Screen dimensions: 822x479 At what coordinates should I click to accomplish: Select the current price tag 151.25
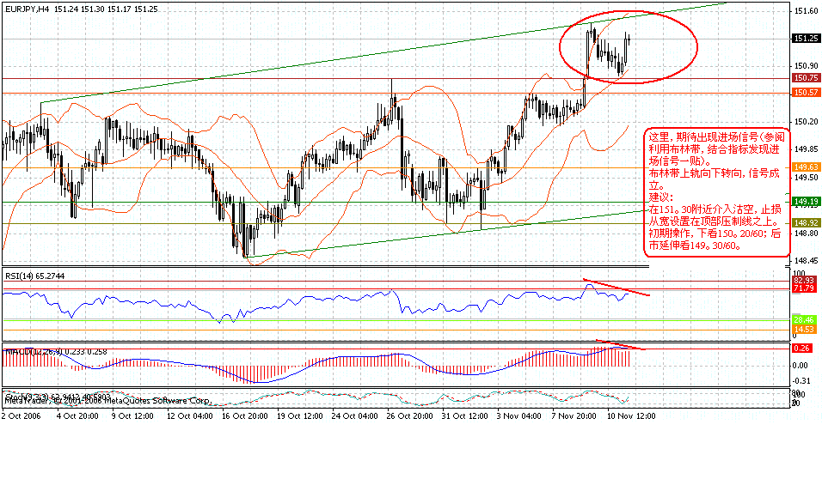806,39
